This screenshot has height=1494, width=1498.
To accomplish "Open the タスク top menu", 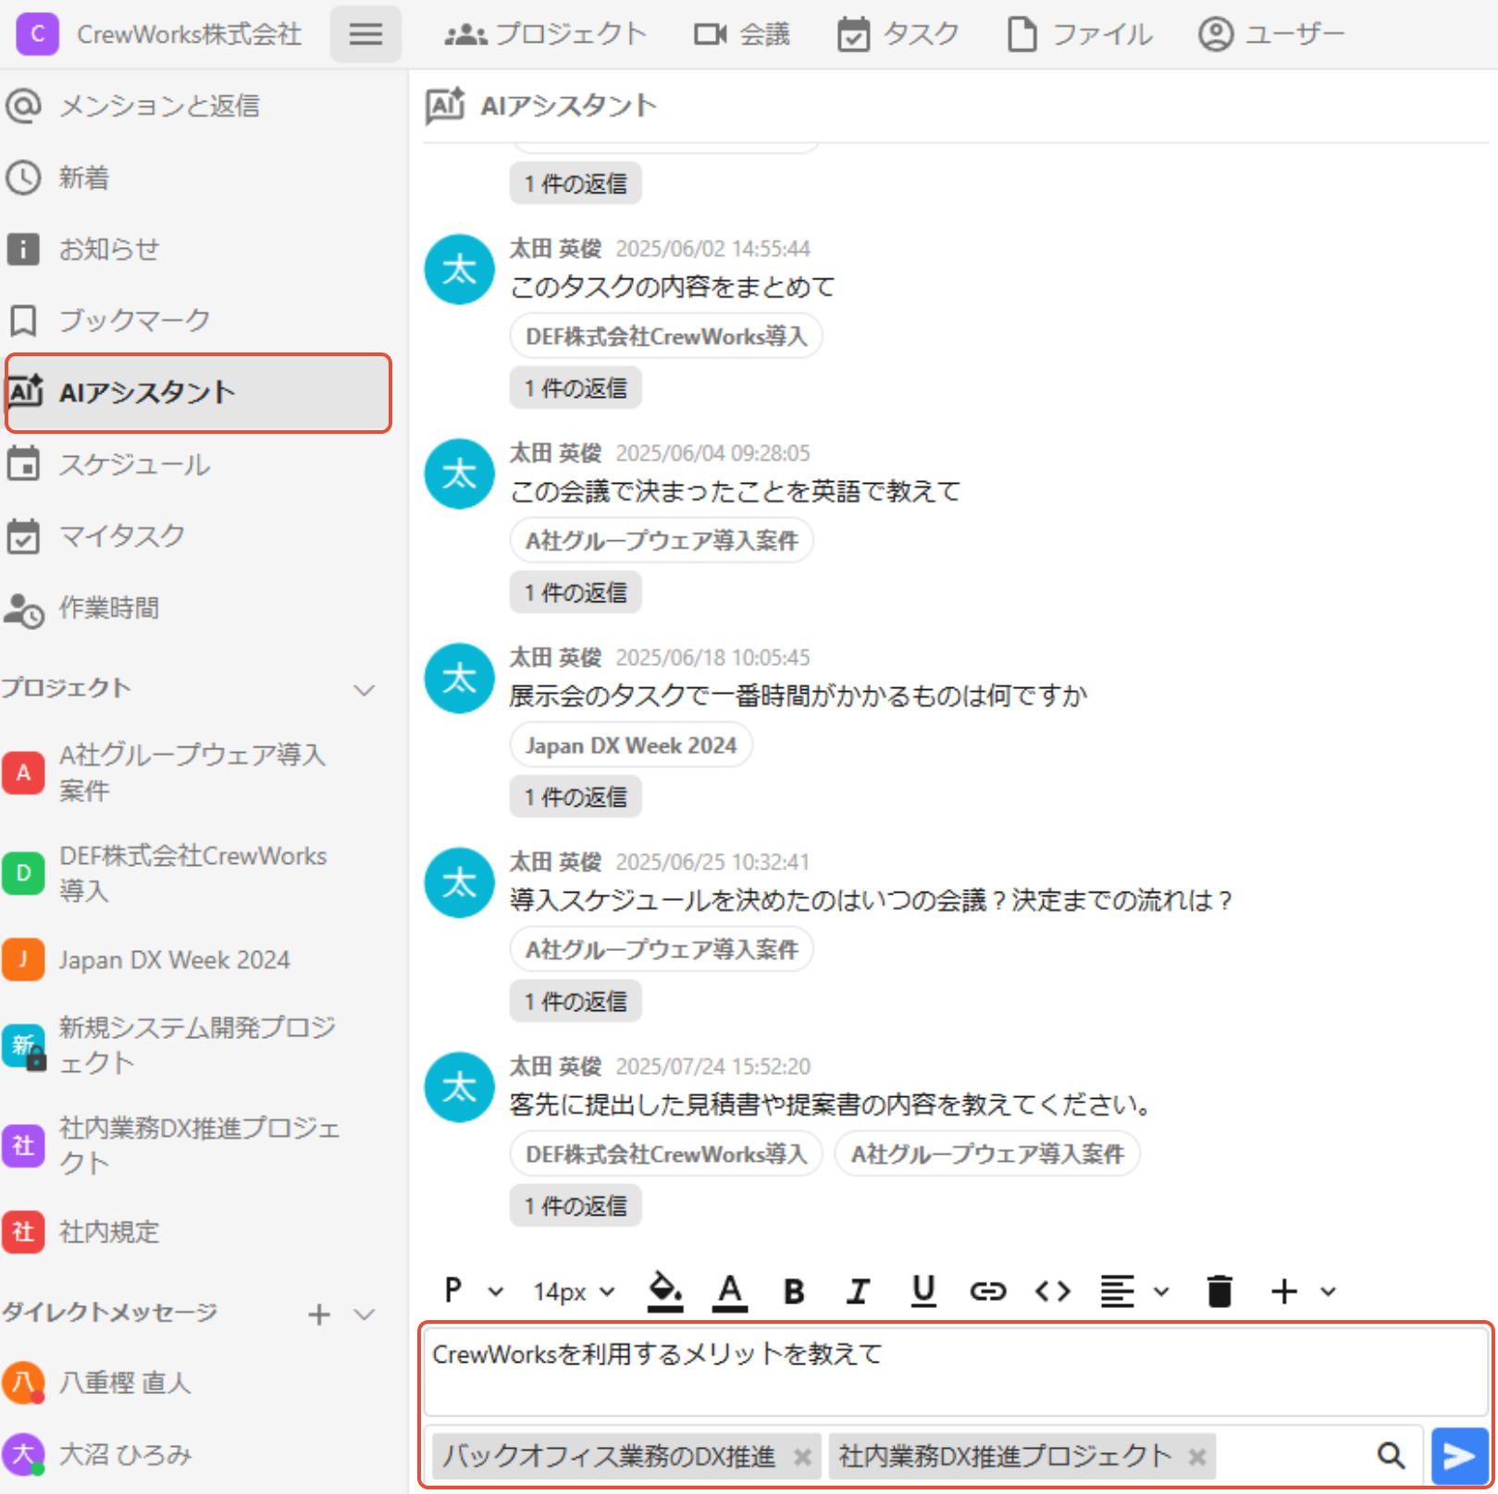I will (898, 34).
